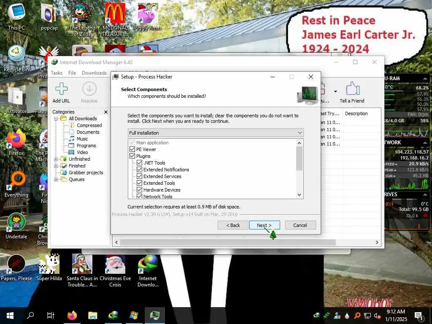Screen dimensions: 432x324
Task: Toggle Network Tools plugin checkbox
Action: (x=139, y=196)
